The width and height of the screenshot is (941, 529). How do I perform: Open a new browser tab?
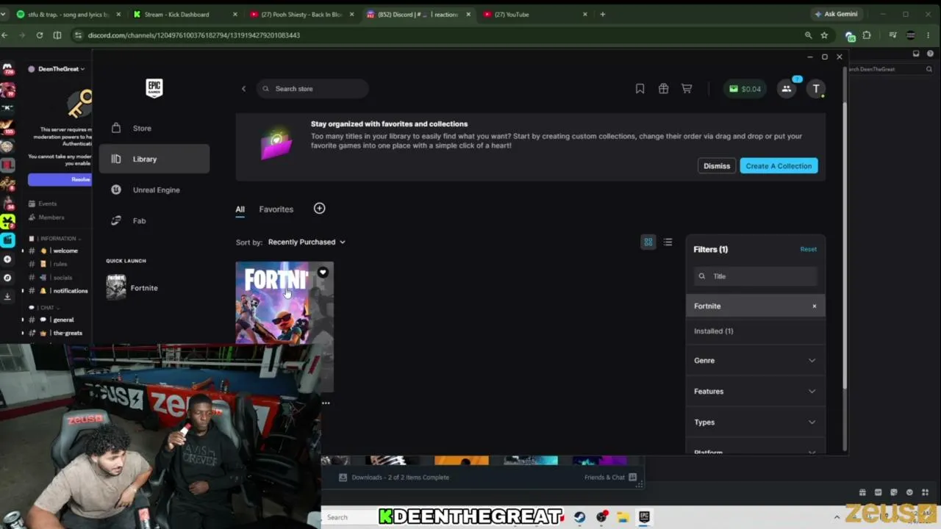pos(603,14)
